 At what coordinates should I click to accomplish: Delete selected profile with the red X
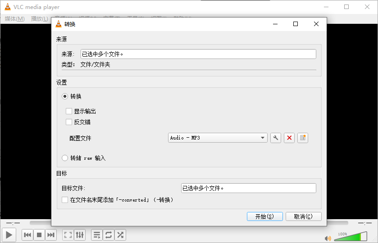[289, 138]
